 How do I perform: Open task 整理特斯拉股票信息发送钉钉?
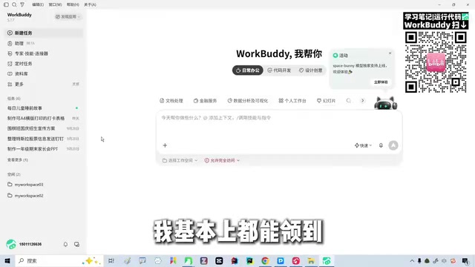[44, 139]
